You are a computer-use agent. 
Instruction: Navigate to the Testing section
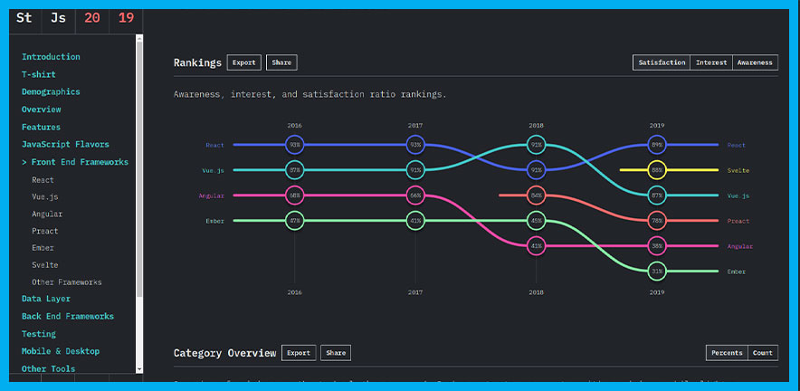38,333
